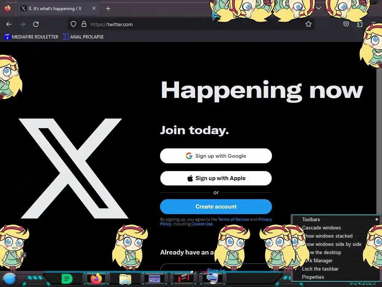Screen dimensions: 382x287
Task: Open a new tab with the plus button
Action: 108,9
